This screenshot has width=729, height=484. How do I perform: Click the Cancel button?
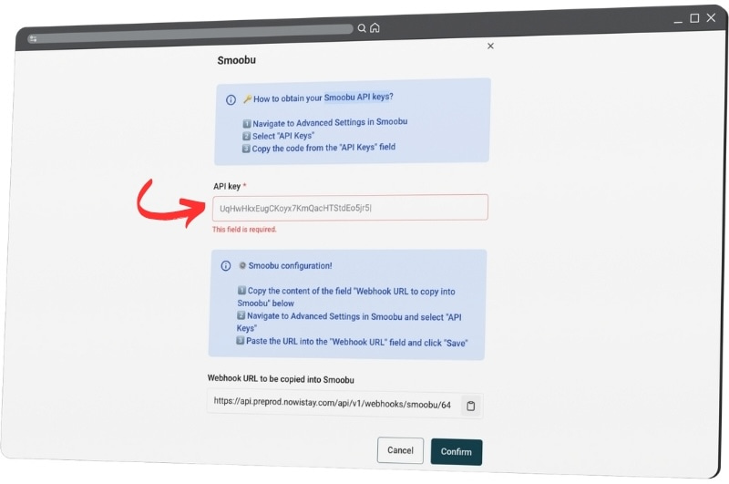coord(400,450)
